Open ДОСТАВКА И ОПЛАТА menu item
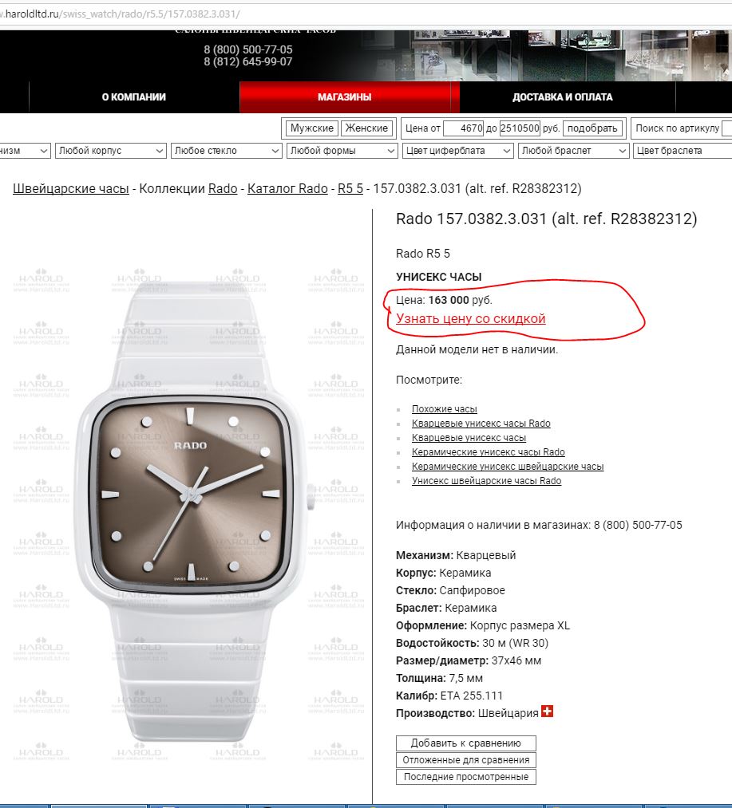Screen dimensions: 732x808 coord(563,97)
